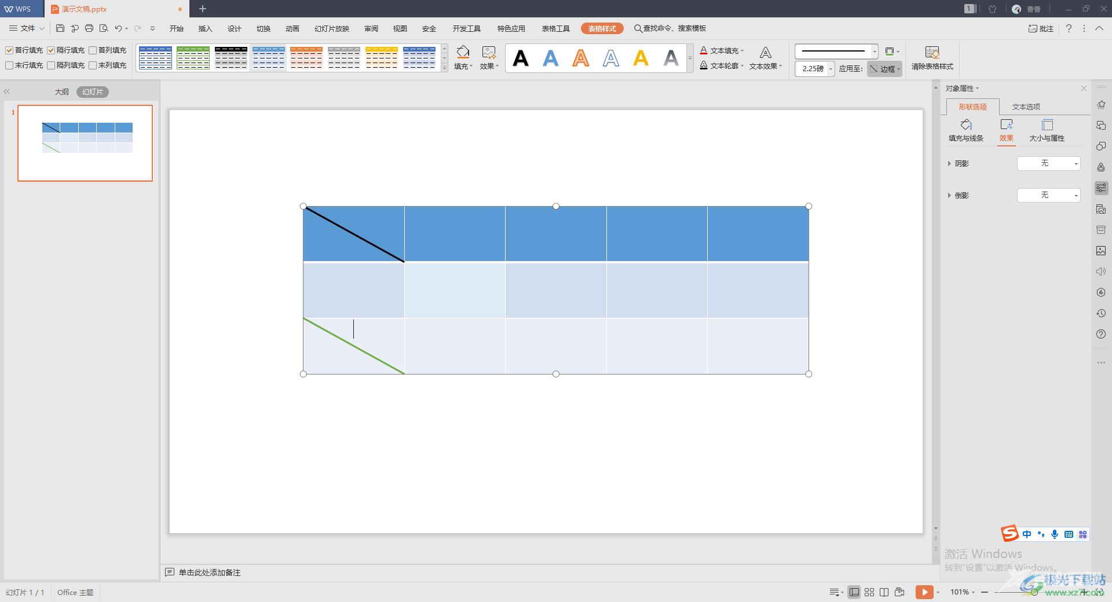Open the 倒影 reflection dropdown
Image resolution: width=1112 pixels, height=602 pixels.
click(x=1049, y=195)
